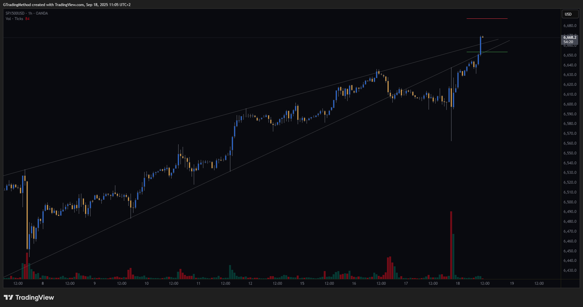The width and height of the screenshot is (583, 307).
Task: Open the USD currency selector
Action: tap(570, 14)
